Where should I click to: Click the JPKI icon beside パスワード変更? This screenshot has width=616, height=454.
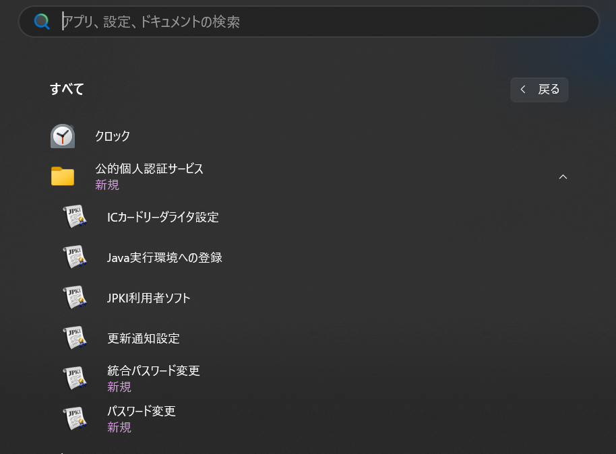[x=75, y=419]
